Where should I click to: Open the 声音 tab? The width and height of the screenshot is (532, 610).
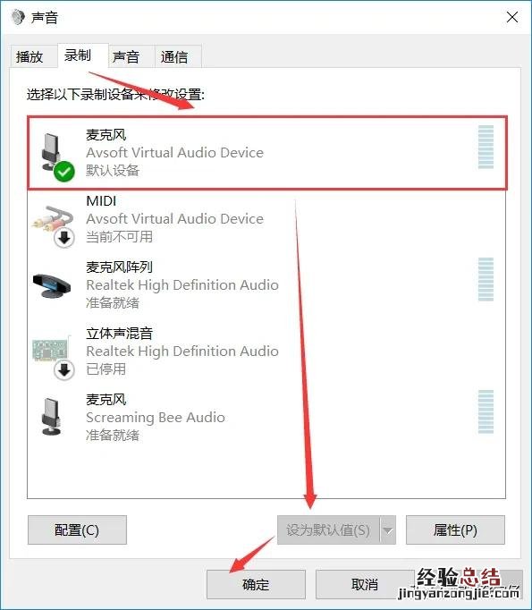[126, 57]
